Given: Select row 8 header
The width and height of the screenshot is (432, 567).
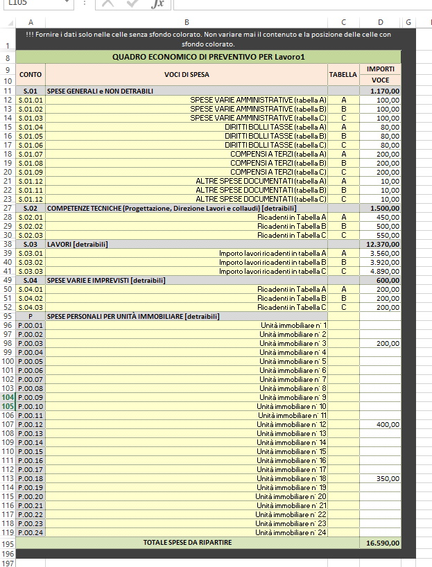Looking at the screenshot, I should 8,58.
